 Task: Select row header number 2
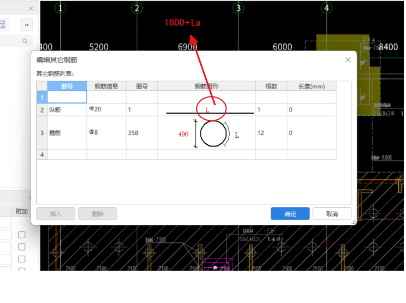point(42,110)
